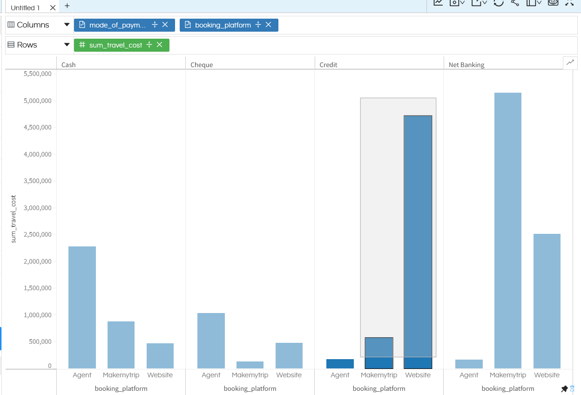Select the Net Banking Makemytrip bar

(508, 231)
